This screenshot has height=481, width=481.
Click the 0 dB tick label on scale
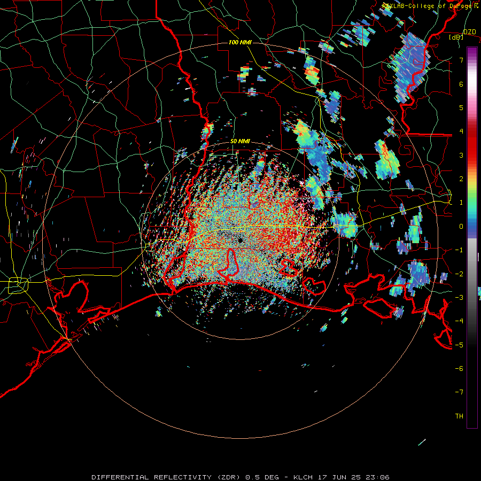(x=461, y=227)
